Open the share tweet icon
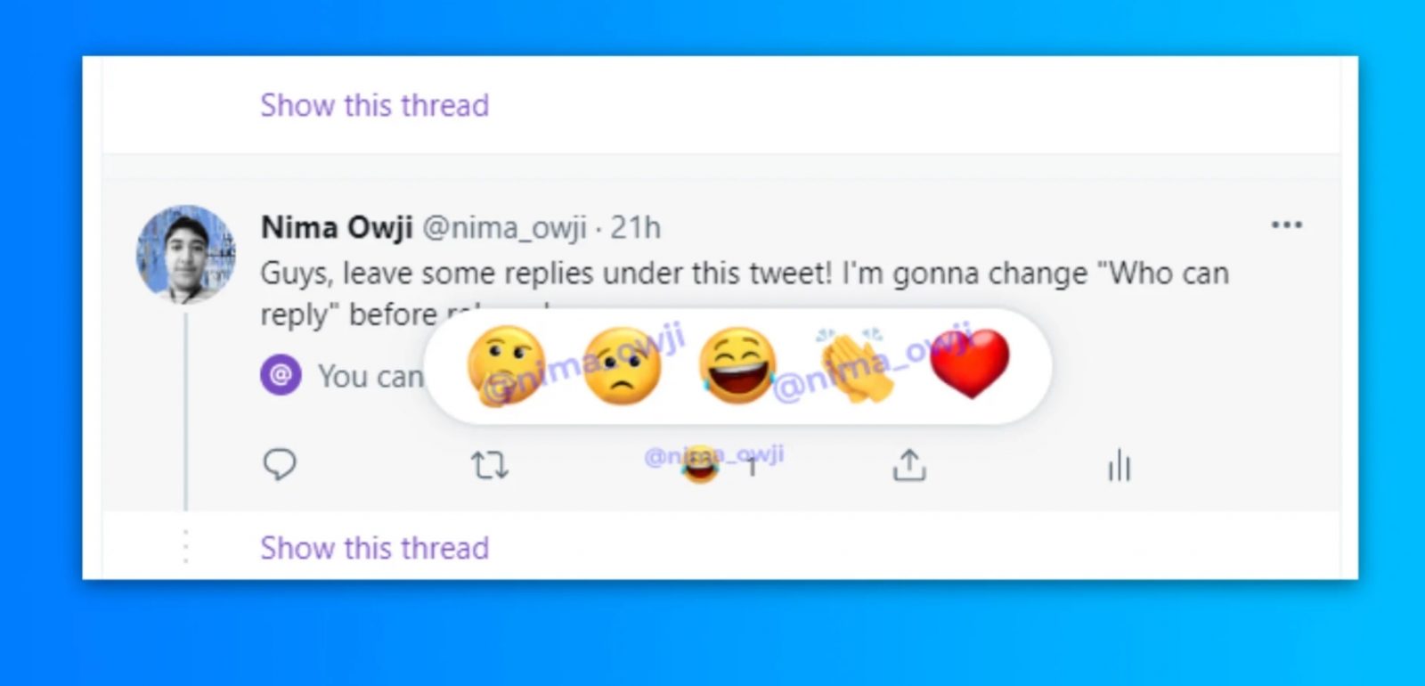The height and width of the screenshot is (686, 1425). coord(908,465)
